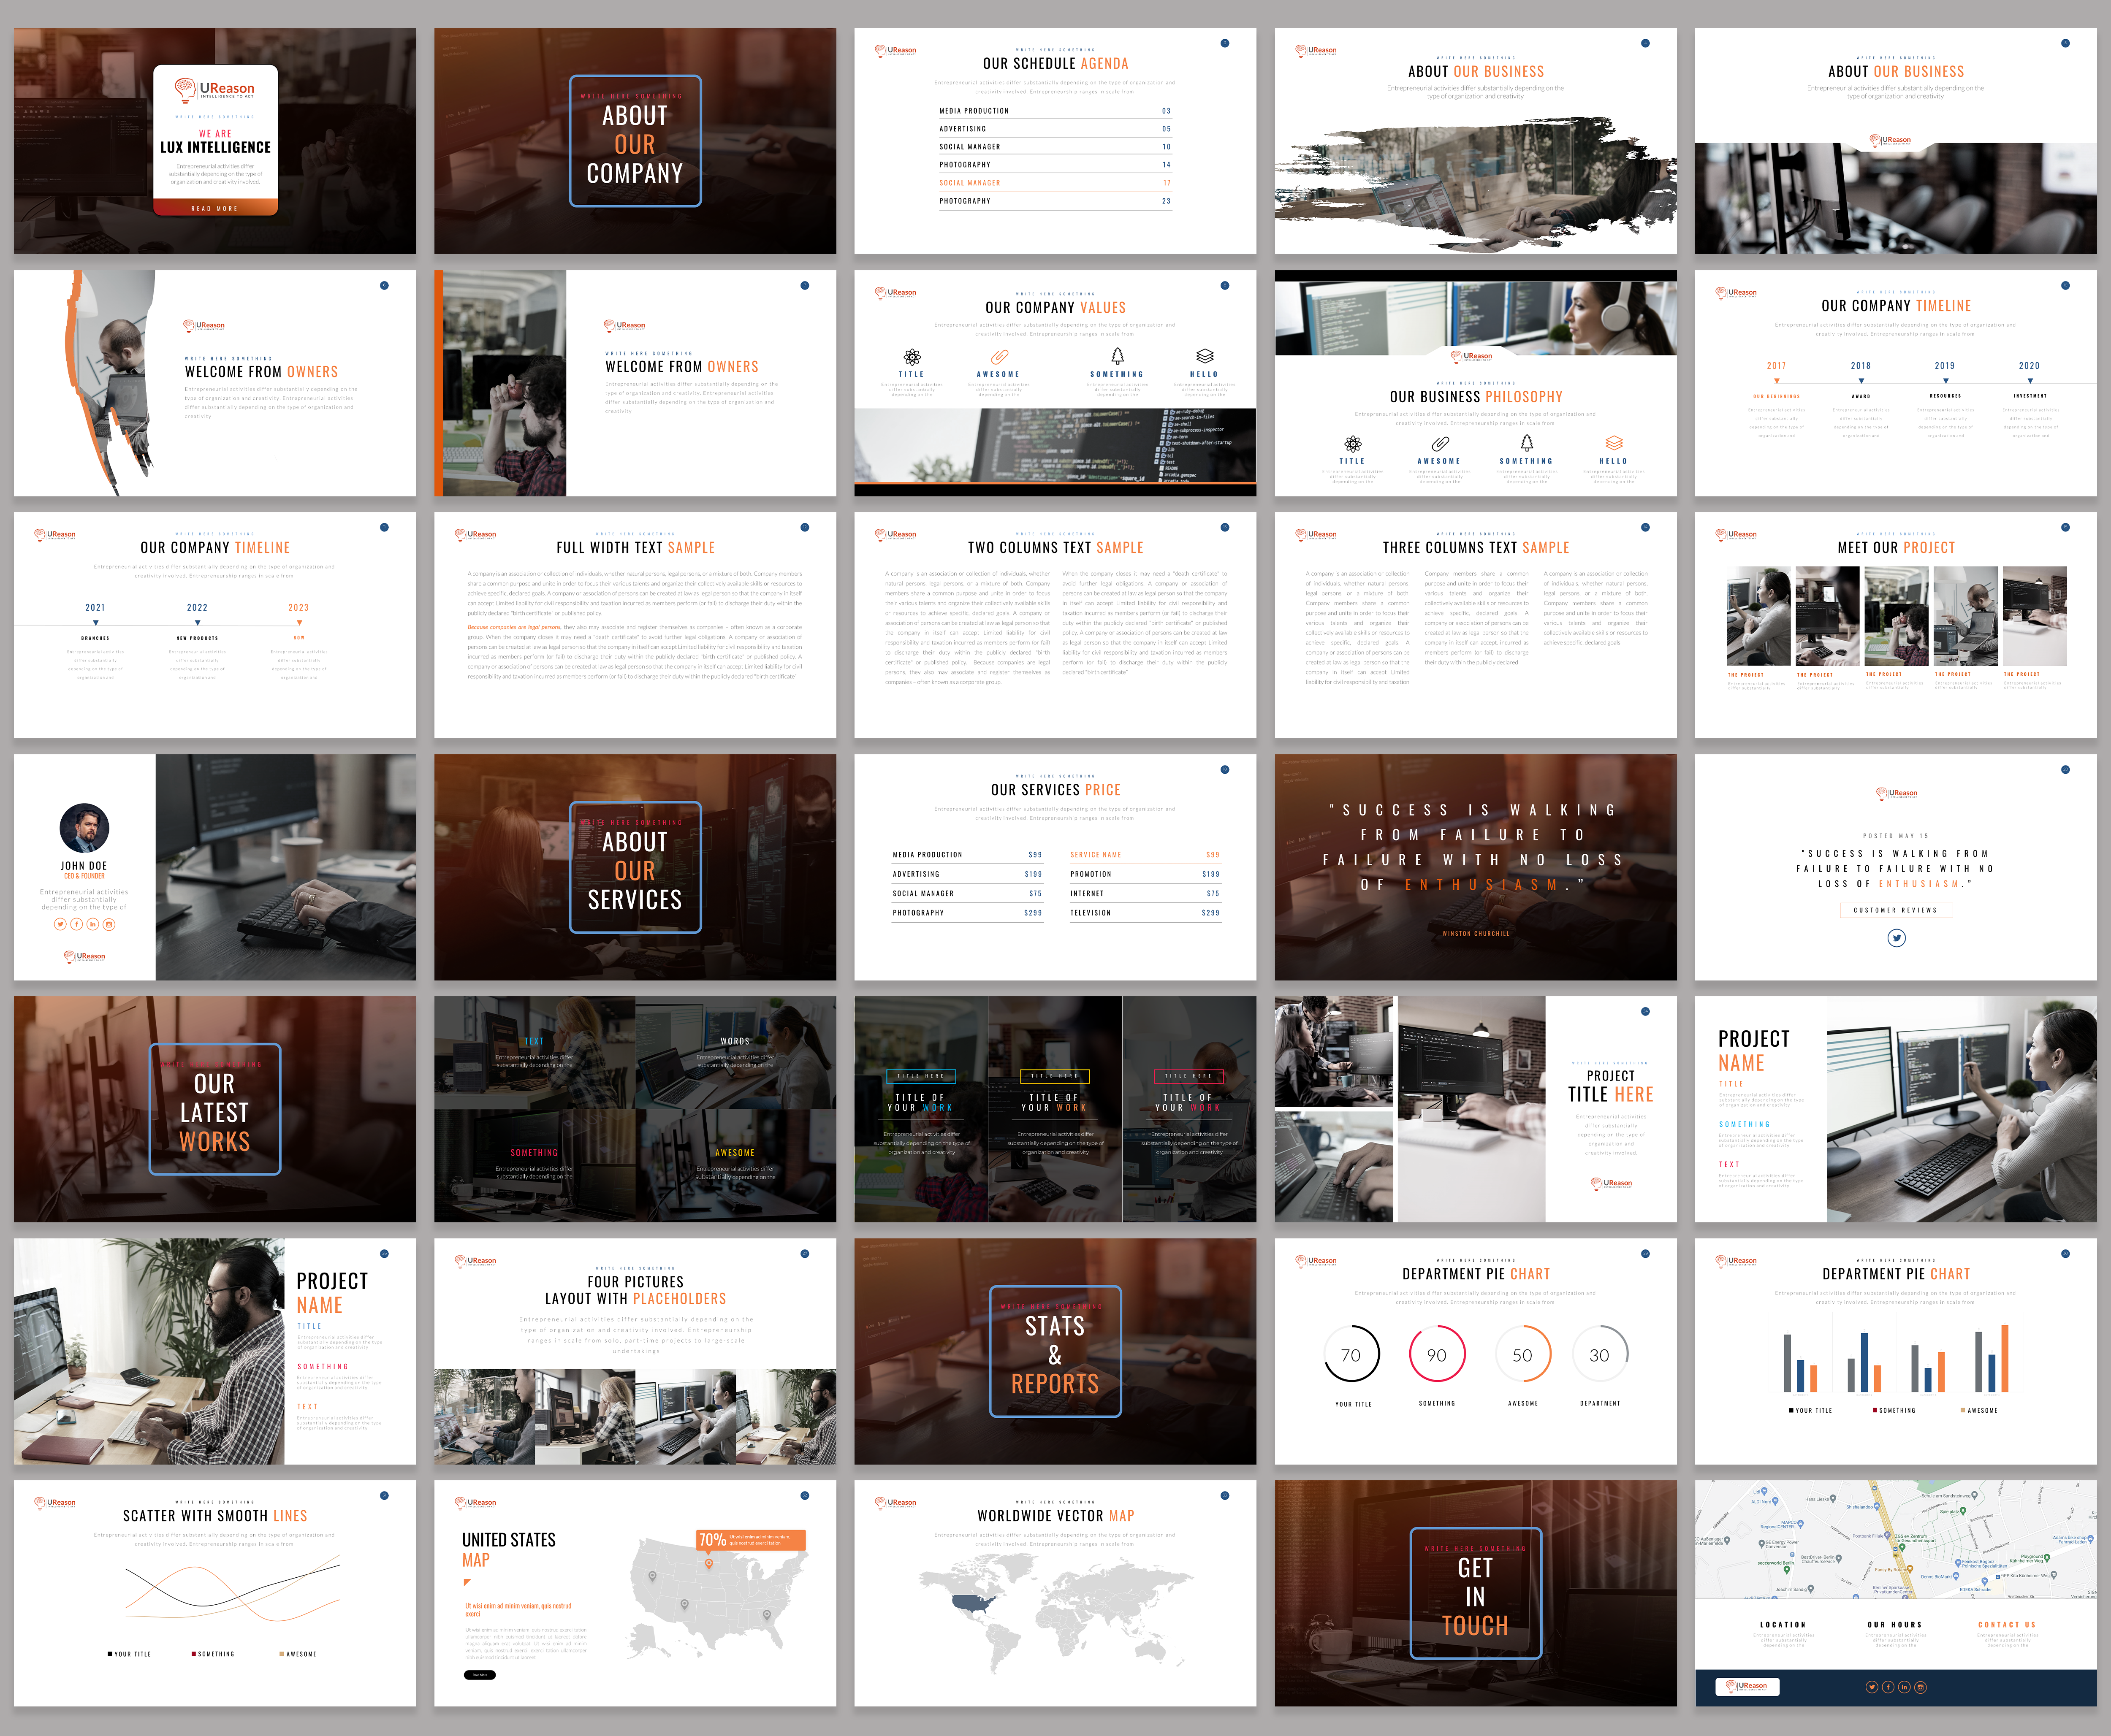The height and width of the screenshot is (1736, 2111).
Task: Click bell icon above SOMETHING in Business Philosophy
Action: (1527, 443)
